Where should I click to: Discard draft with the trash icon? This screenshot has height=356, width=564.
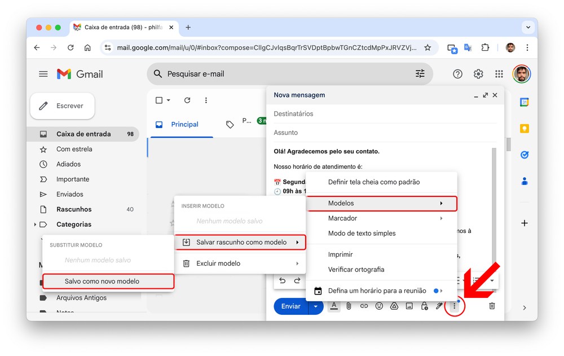492,306
